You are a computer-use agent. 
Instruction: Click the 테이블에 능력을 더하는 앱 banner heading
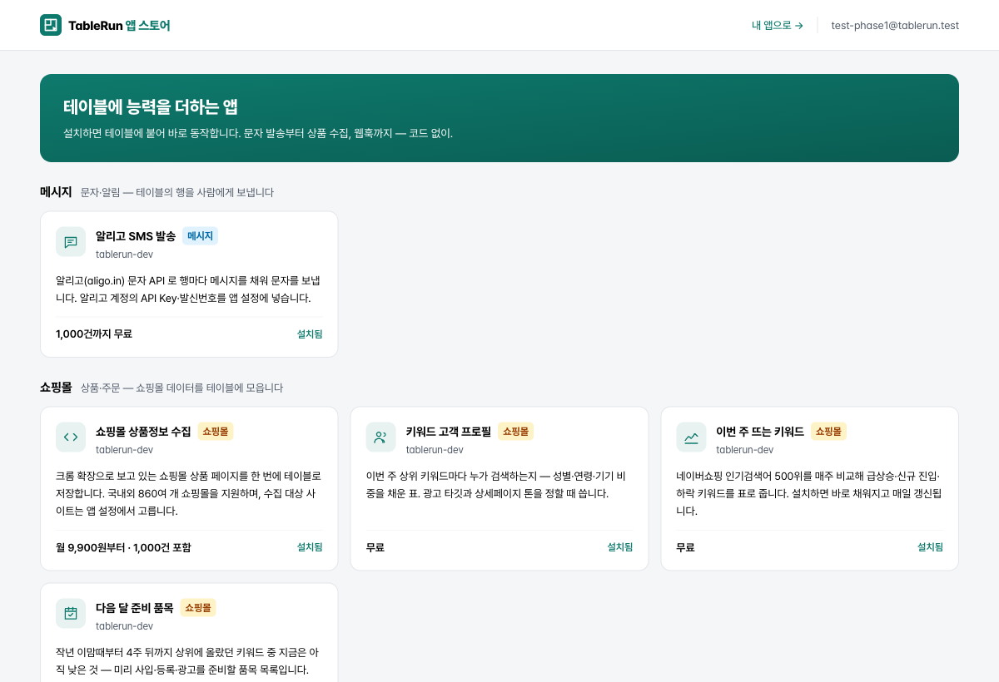(151, 107)
